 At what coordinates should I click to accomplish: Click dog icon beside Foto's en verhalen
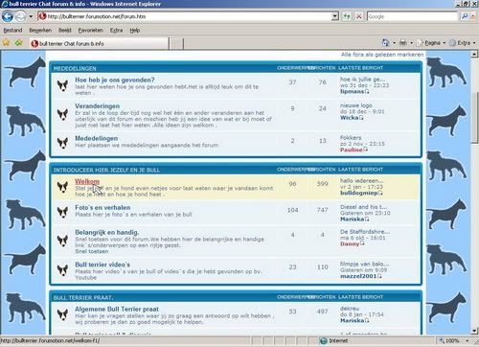tap(62, 212)
